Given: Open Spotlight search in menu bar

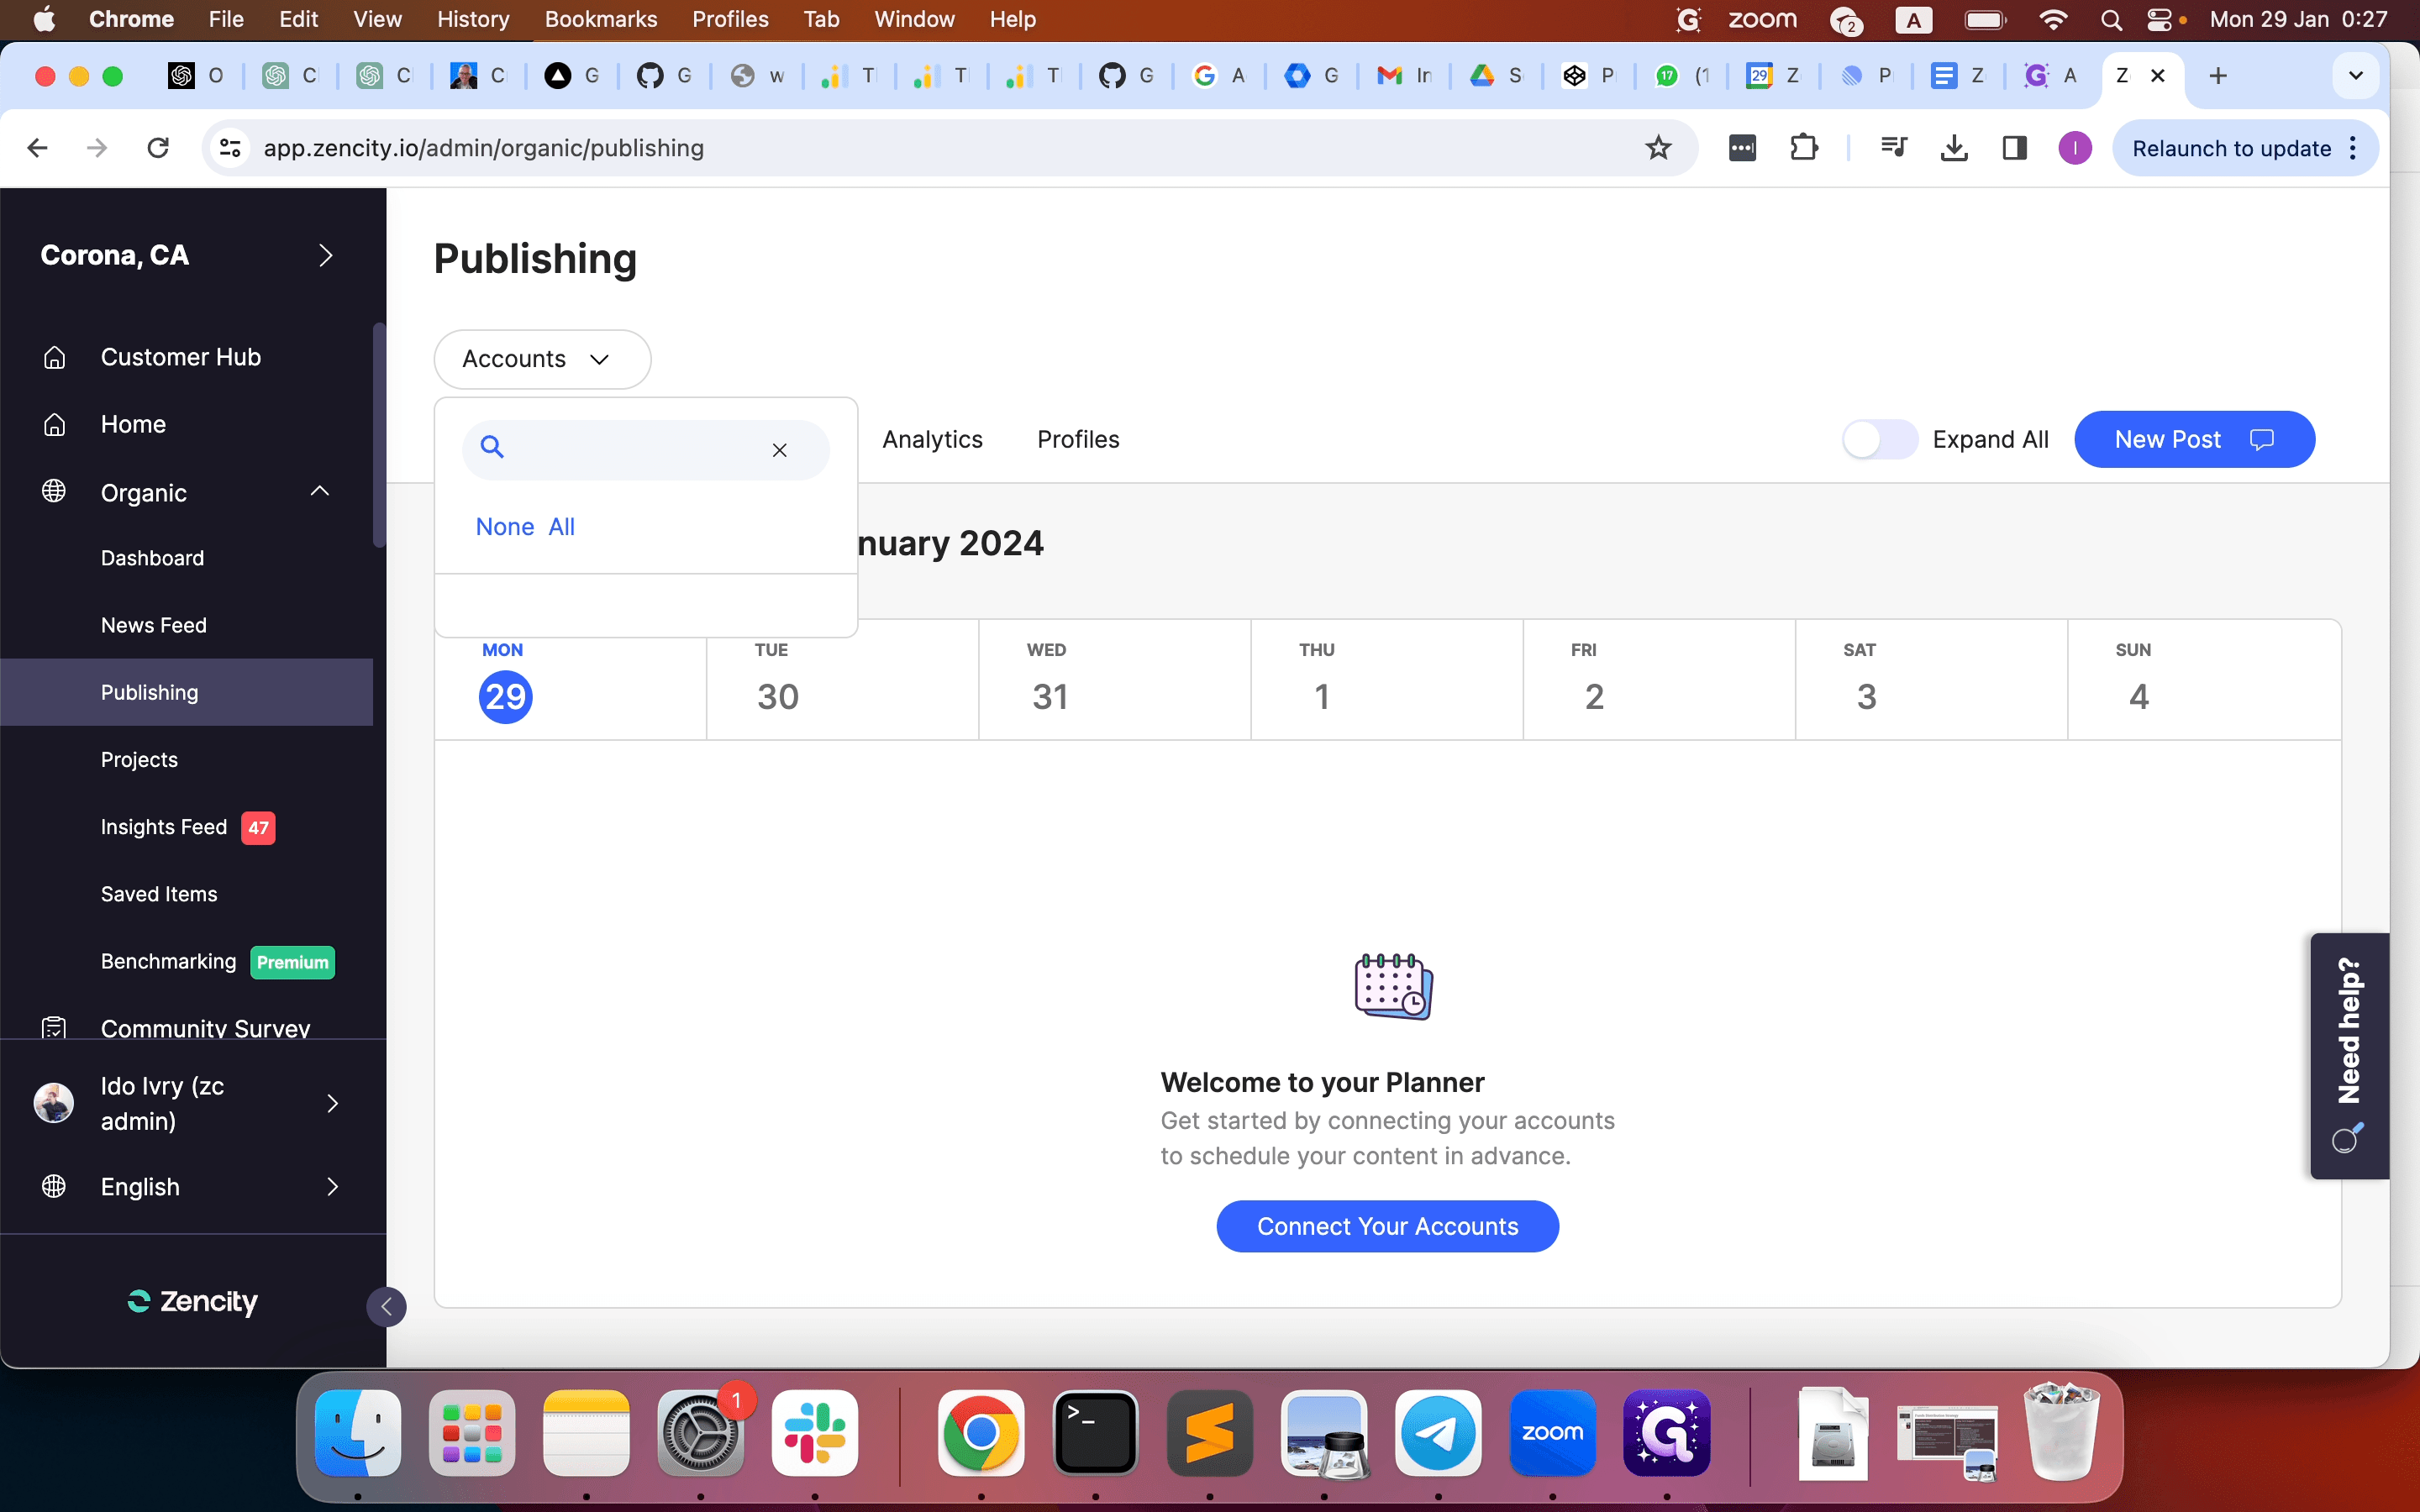Looking at the screenshot, I should [x=2111, y=19].
